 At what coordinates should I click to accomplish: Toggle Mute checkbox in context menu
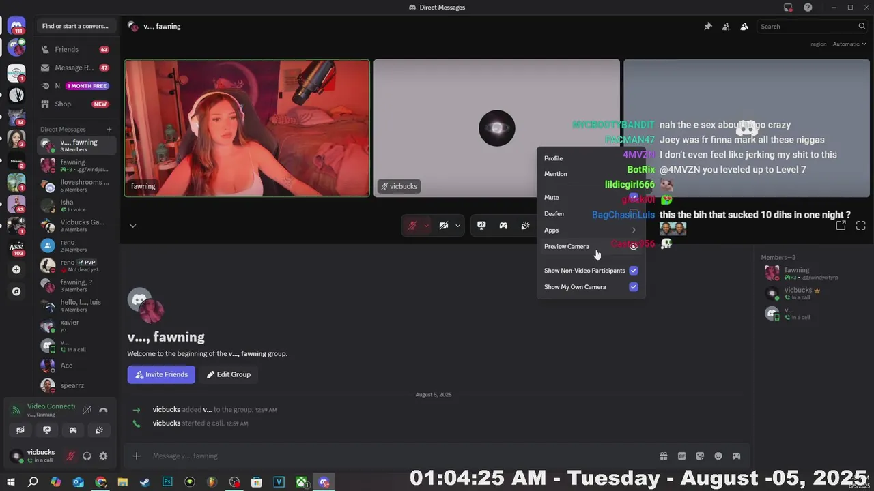coord(634,198)
